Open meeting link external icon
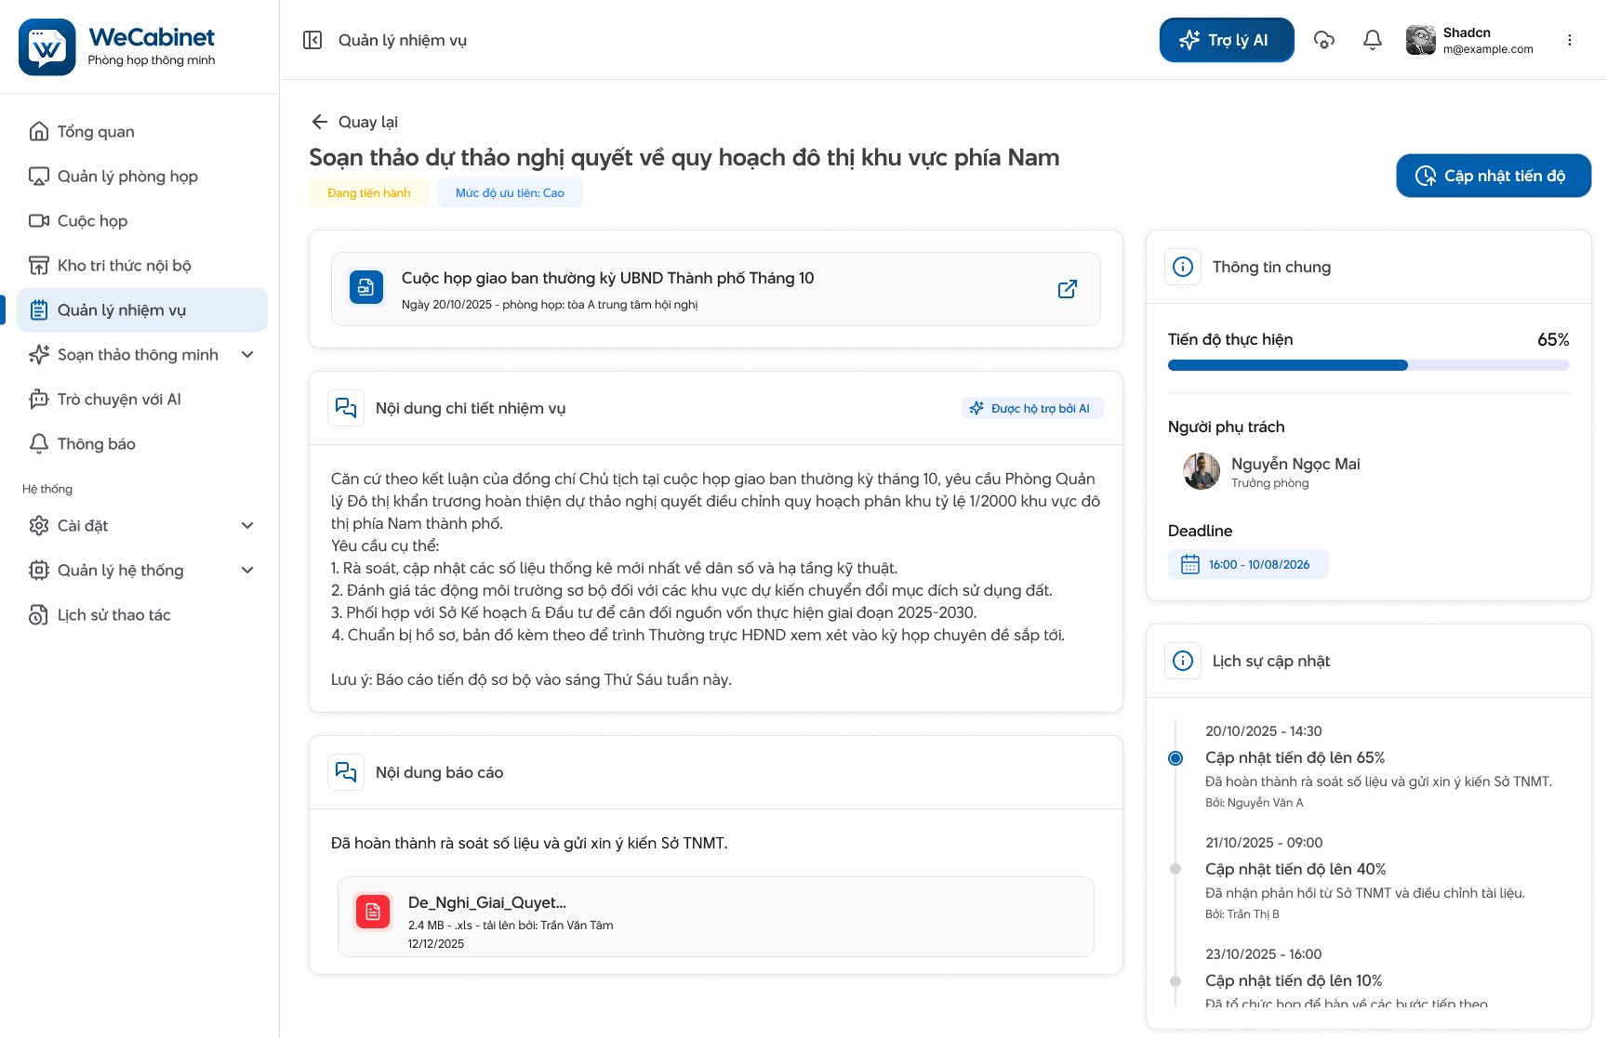This screenshot has width=1607, height=1038. coord(1068,289)
